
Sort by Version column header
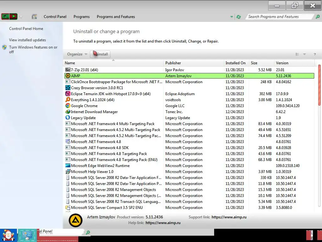[294, 63]
